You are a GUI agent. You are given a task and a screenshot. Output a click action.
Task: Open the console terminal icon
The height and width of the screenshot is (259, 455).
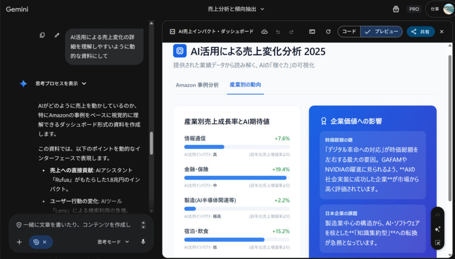(312, 32)
